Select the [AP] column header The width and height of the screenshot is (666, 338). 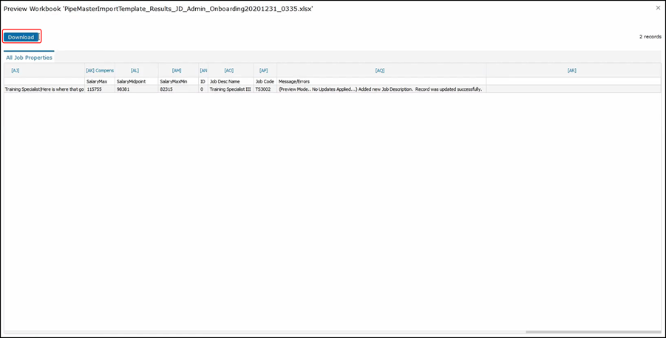[264, 71]
